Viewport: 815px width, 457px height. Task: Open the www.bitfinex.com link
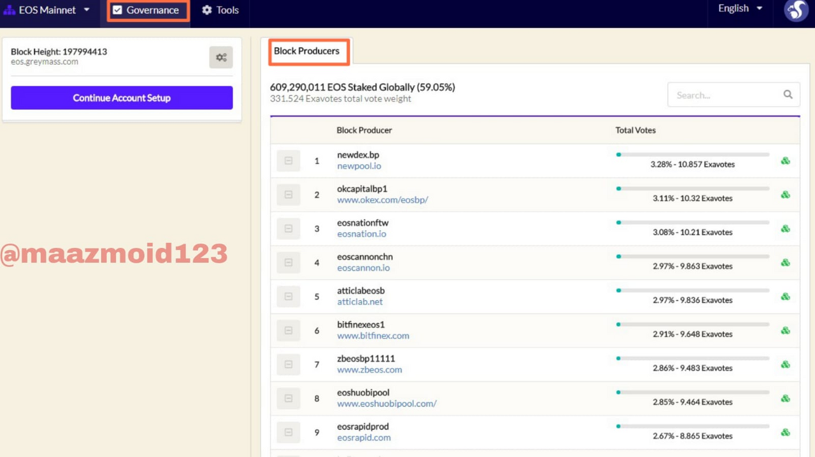[373, 336]
